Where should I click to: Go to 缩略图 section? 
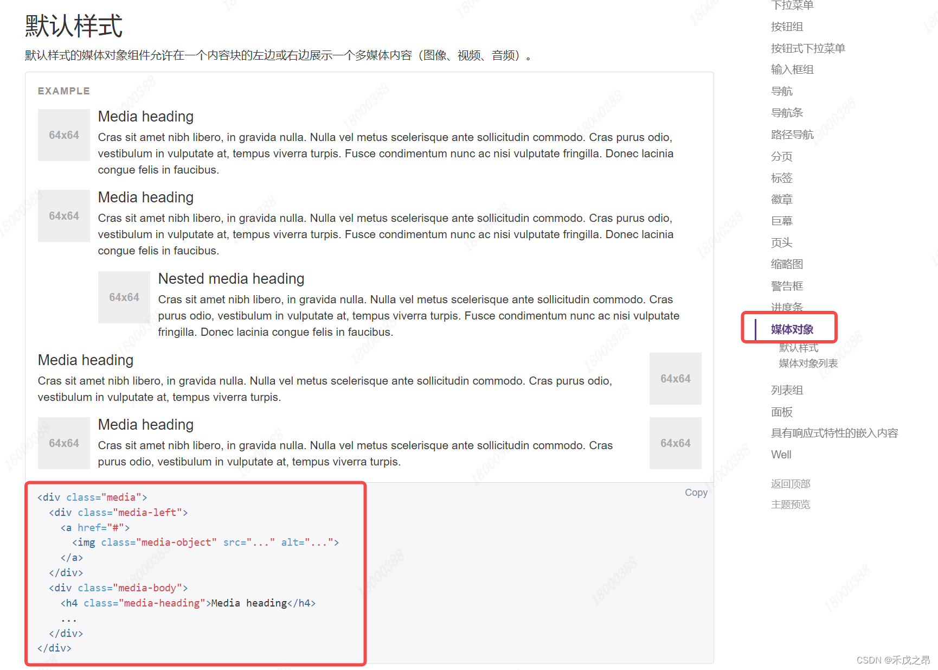point(787,264)
